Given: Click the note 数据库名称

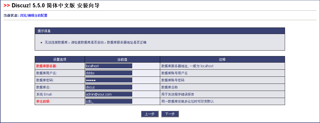Looking at the screenshot, I should coord(169,87).
